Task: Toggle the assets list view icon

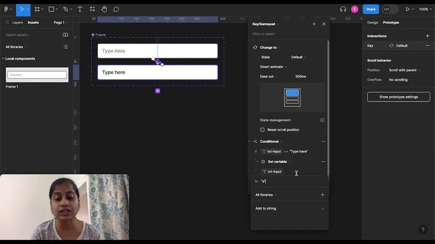Action: [65, 47]
